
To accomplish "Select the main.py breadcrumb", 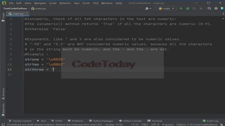I will coord(39,8).
